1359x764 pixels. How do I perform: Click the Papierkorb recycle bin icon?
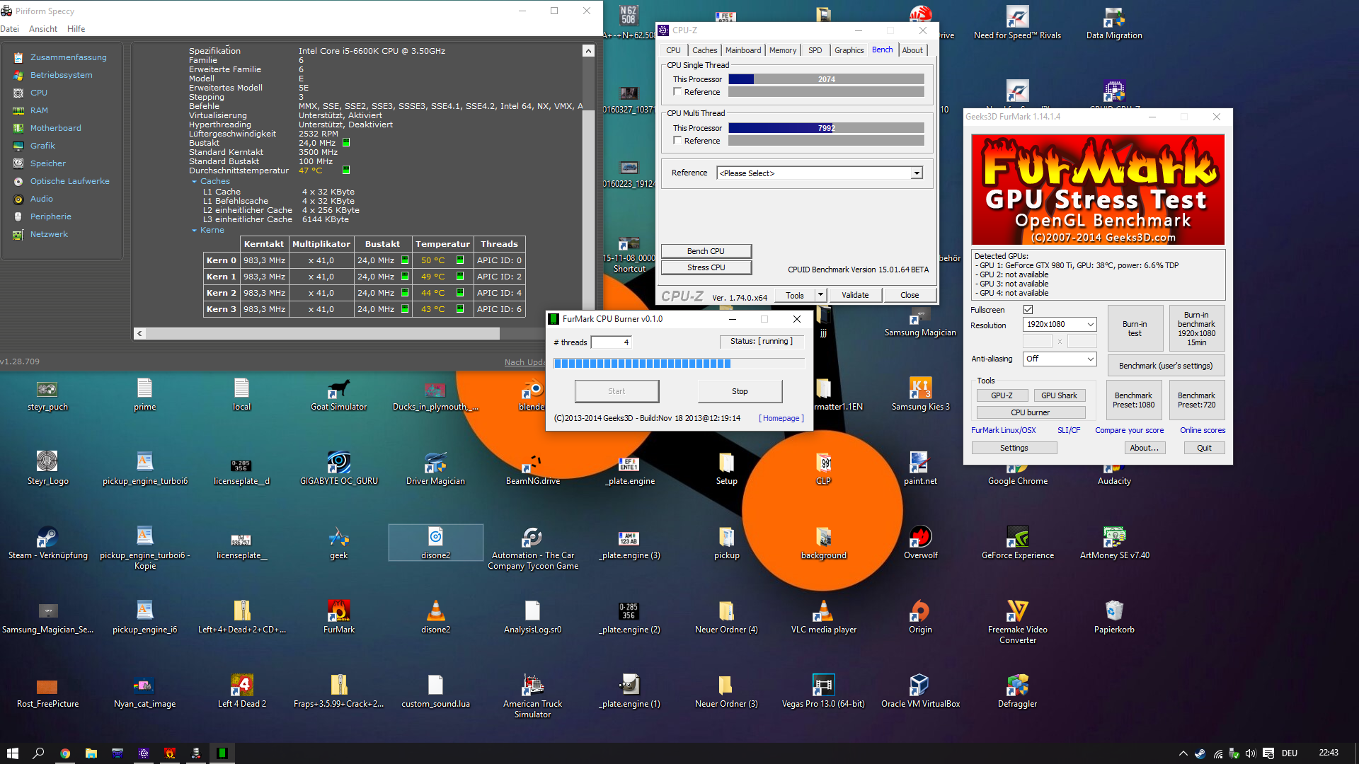[x=1114, y=611]
